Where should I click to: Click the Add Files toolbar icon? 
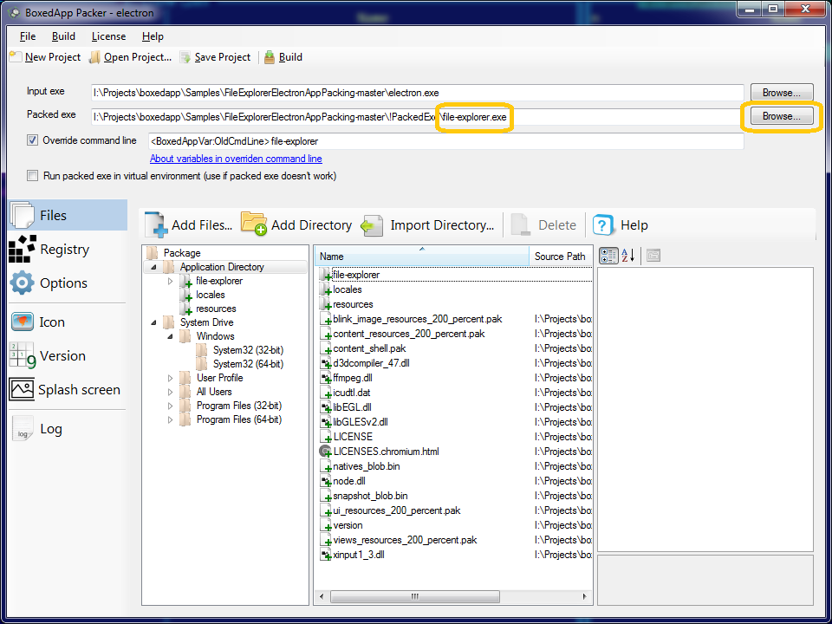click(157, 224)
